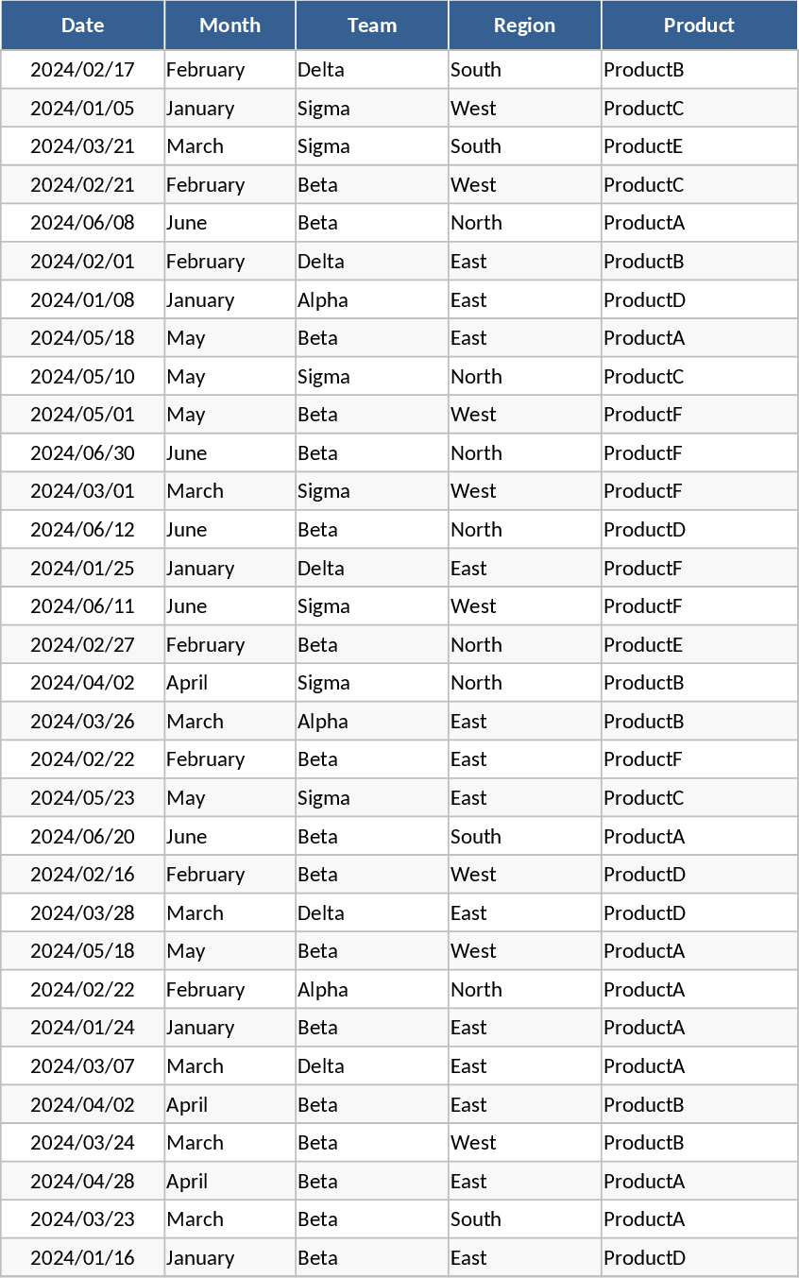Screen dimensions: 799x1278
Task: Click the Product column header
Action: pyautogui.click(x=699, y=26)
